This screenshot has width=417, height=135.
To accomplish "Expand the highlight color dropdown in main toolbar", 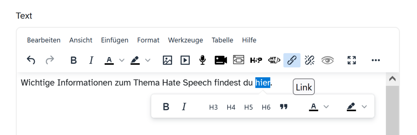I will (x=148, y=60).
